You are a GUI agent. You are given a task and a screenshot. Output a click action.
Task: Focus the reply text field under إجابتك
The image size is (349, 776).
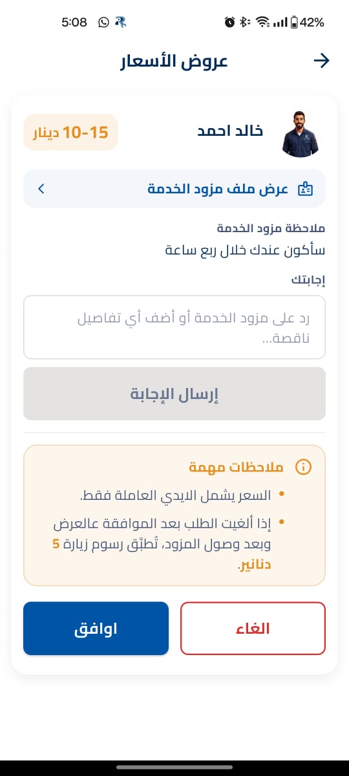(x=174, y=327)
